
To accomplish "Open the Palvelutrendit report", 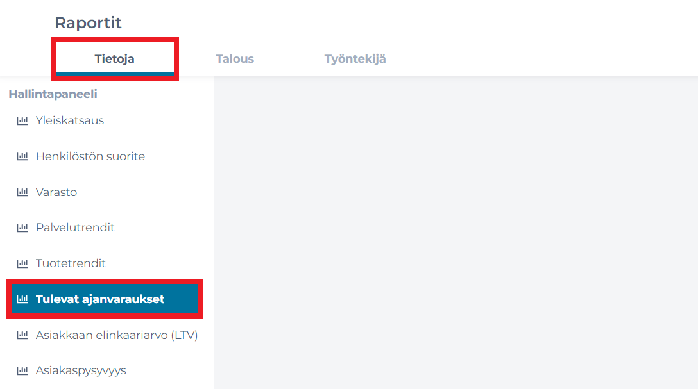I will (75, 228).
